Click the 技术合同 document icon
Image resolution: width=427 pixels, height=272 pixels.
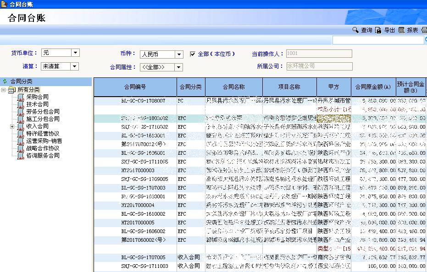(x=20, y=104)
